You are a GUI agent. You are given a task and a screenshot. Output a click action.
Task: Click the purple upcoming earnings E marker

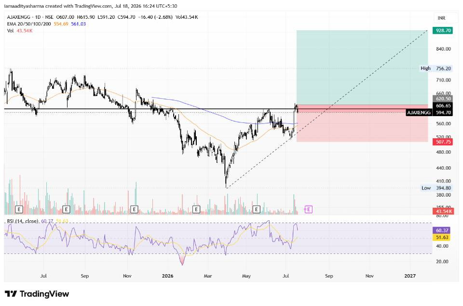308,210
